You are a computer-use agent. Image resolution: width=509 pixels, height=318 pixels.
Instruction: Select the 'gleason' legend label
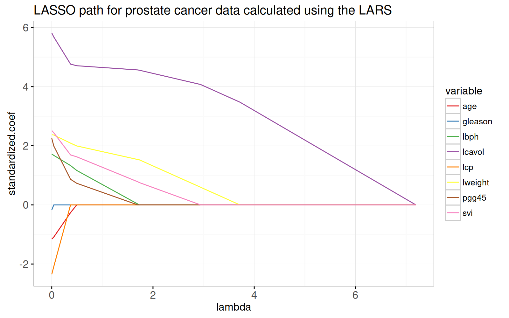tap(477, 121)
